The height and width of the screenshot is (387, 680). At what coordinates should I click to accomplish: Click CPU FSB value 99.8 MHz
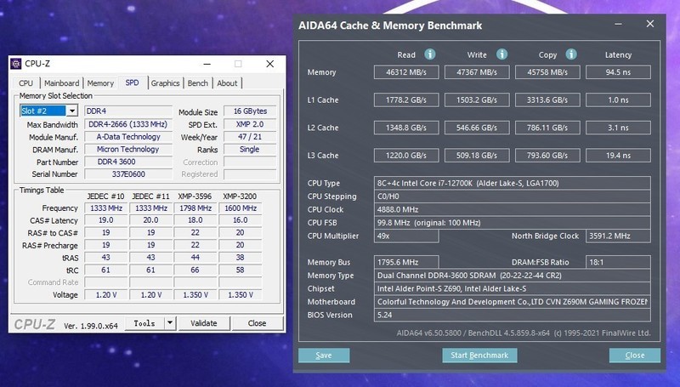click(513, 223)
